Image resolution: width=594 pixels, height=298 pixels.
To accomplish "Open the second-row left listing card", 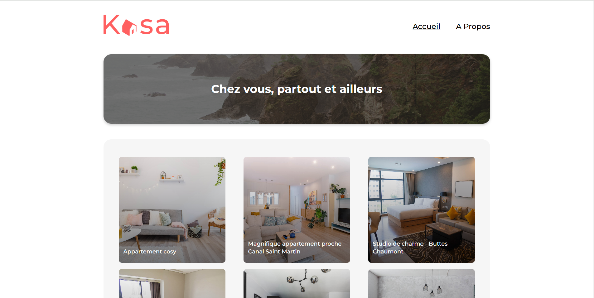I will pyautogui.click(x=172, y=283).
